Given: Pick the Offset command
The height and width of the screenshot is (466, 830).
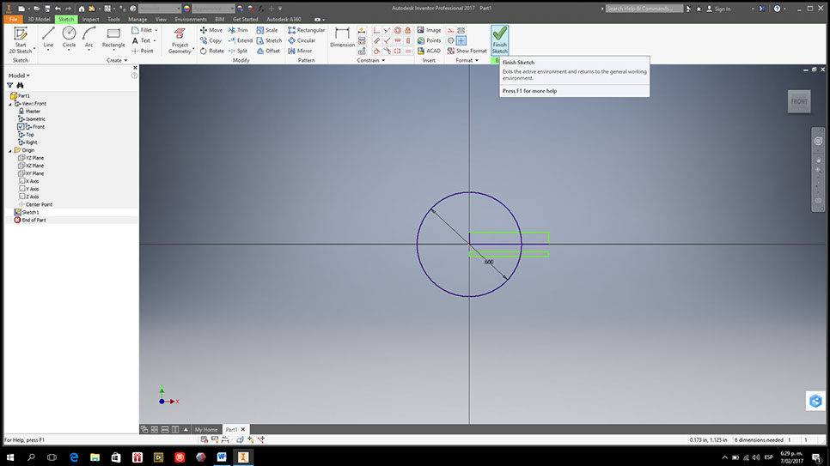Looking at the screenshot, I should (268, 51).
